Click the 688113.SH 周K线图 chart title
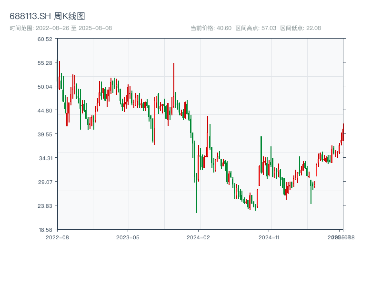 pos(47,16)
